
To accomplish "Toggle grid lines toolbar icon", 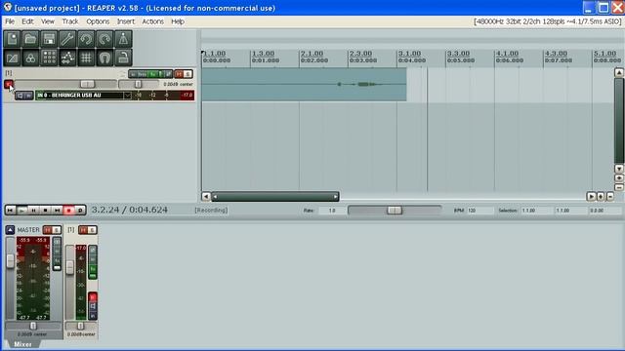I will pos(86,58).
